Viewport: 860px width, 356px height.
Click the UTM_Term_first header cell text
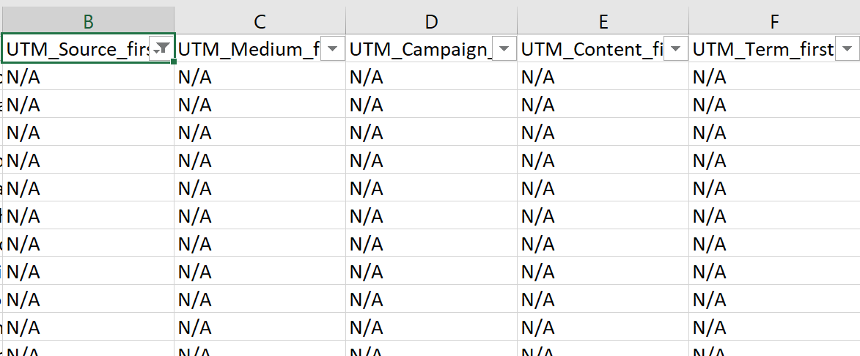763,49
